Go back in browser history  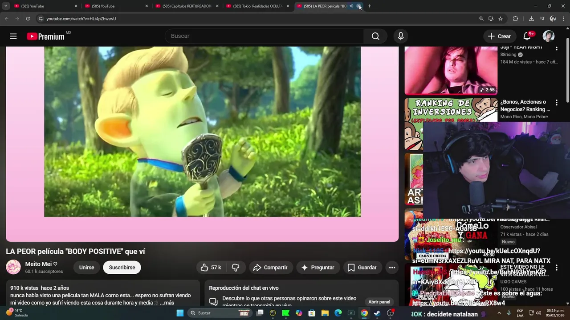click(6, 19)
